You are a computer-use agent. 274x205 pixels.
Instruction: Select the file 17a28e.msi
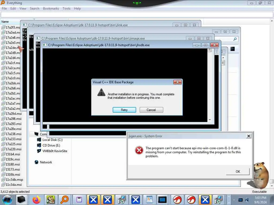coord(13,129)
